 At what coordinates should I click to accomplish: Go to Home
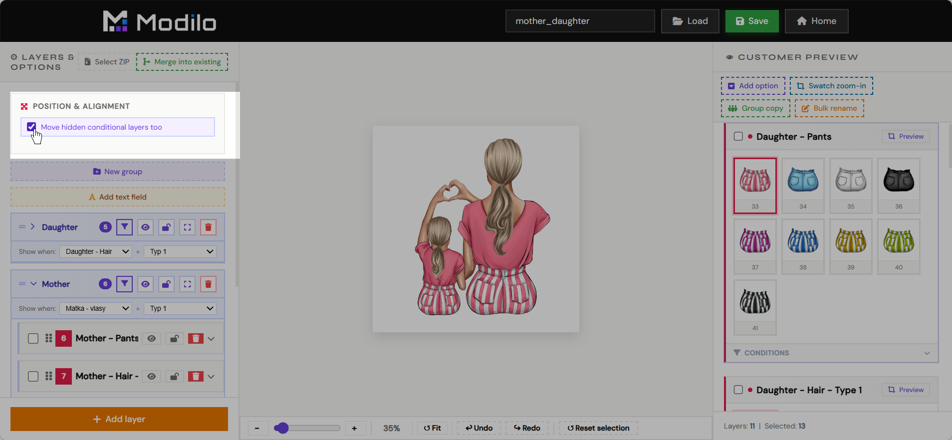(816, 21)
